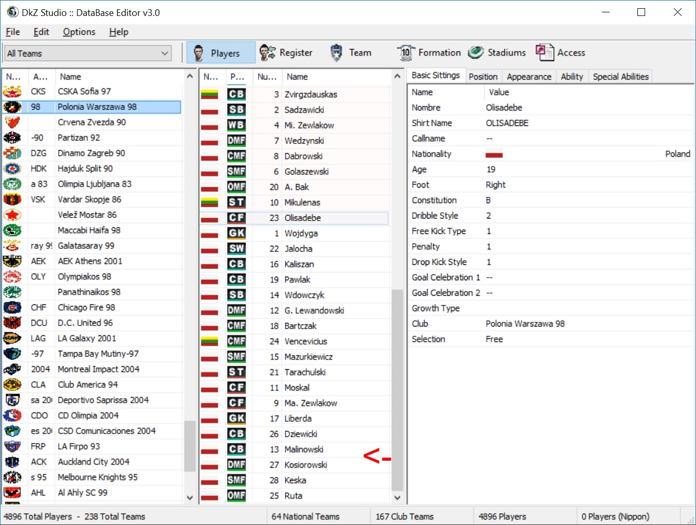
Task: Select player Ruta
Action: click(x=294, y=496)
